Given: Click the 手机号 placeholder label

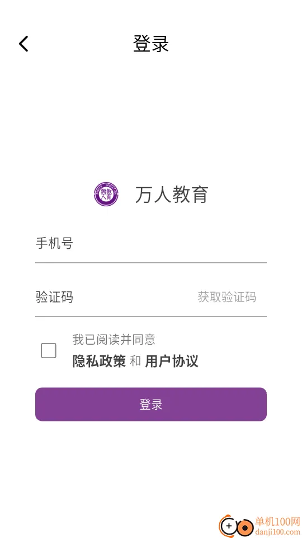Looking at the screenshot, I should click(x=54, y=244).
